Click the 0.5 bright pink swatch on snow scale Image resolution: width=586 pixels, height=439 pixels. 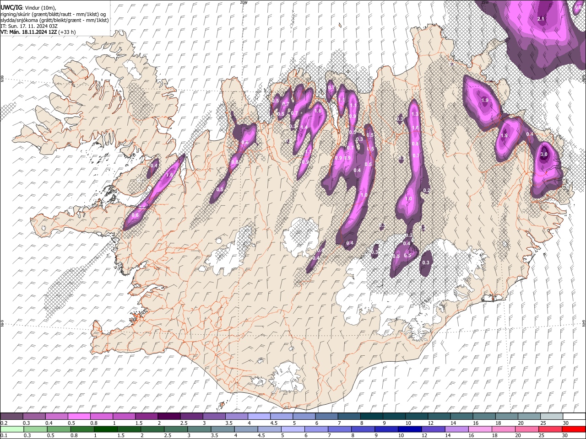coord(79,416)
